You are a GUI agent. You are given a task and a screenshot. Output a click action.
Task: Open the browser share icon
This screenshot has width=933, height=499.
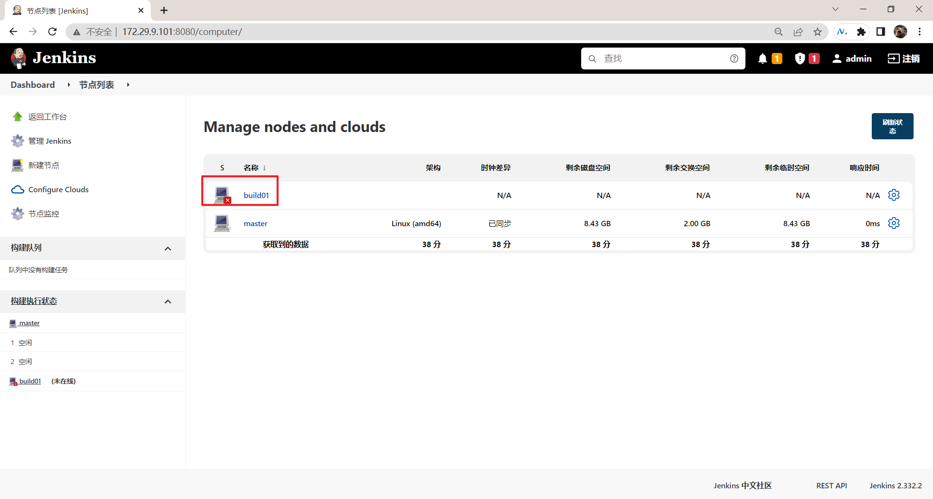tap(798, 32)
